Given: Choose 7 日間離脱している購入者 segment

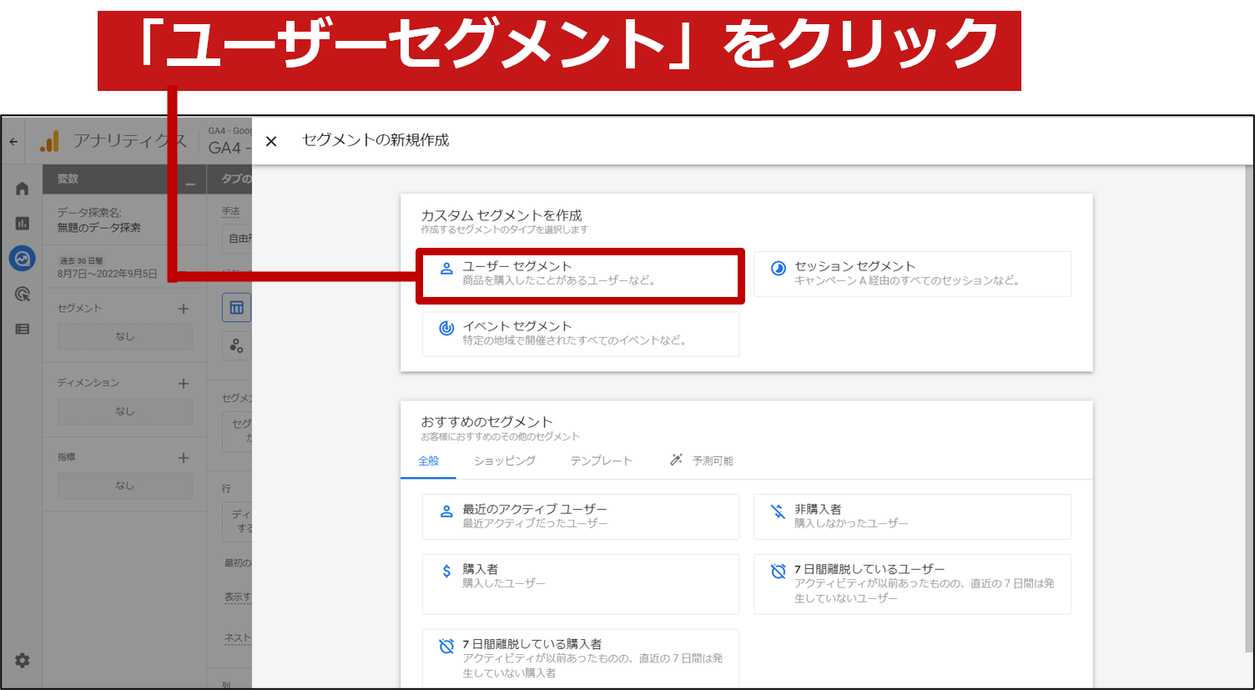Looking at the screenshot, I should 580,659.
